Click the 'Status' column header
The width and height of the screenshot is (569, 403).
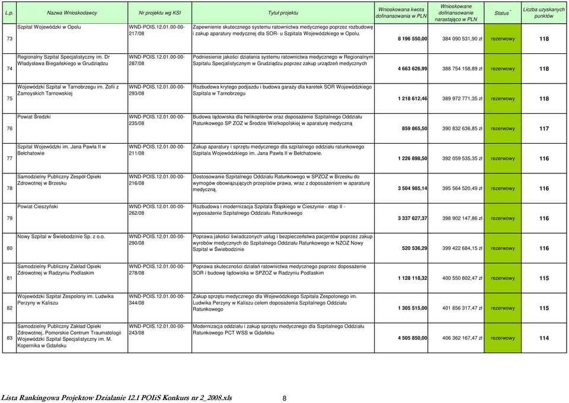point(503,12)
